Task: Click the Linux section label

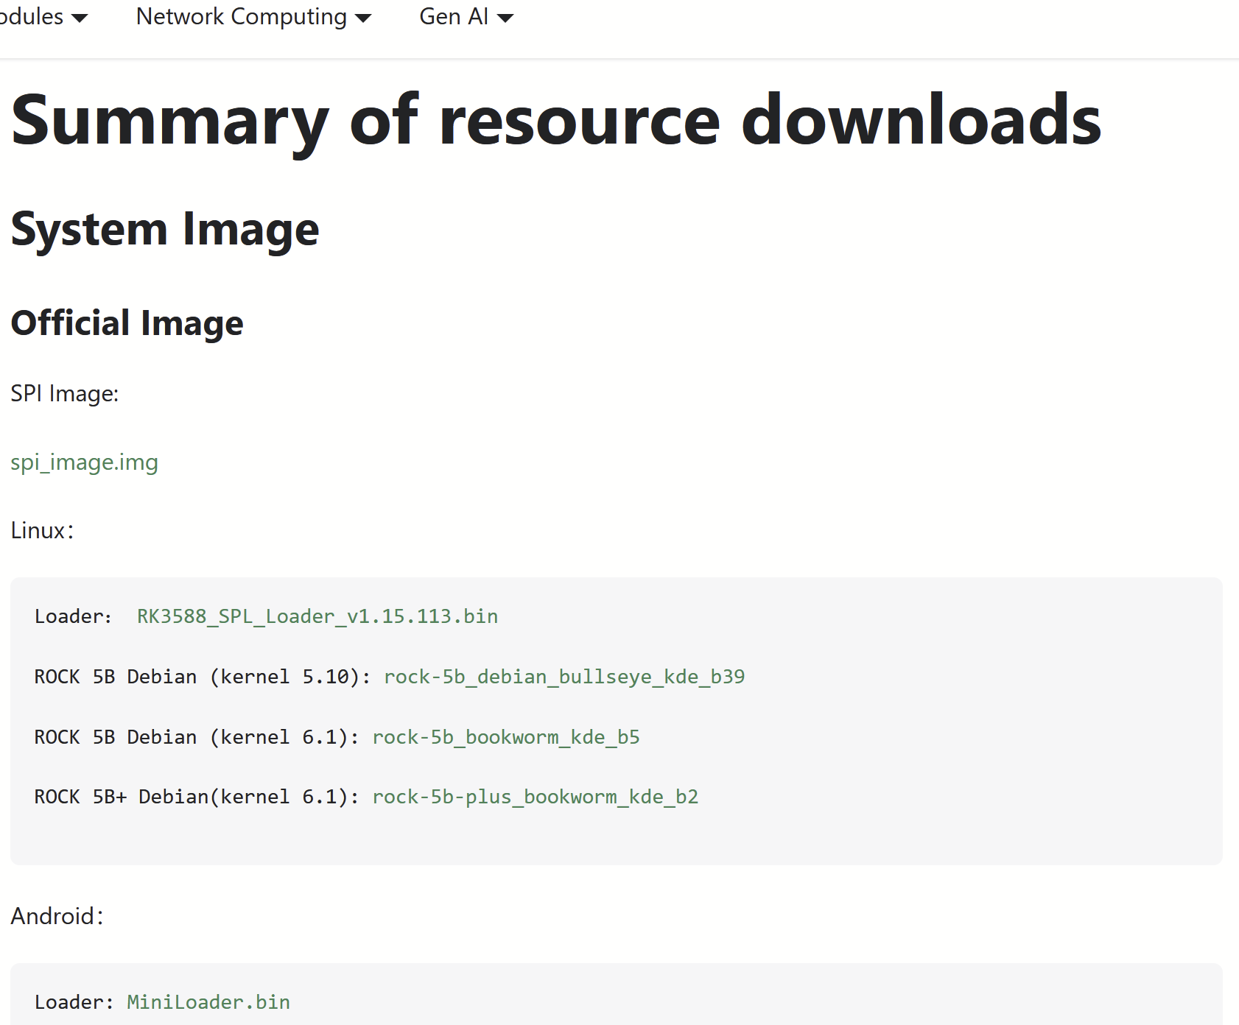Action: [x=42, y=531]
